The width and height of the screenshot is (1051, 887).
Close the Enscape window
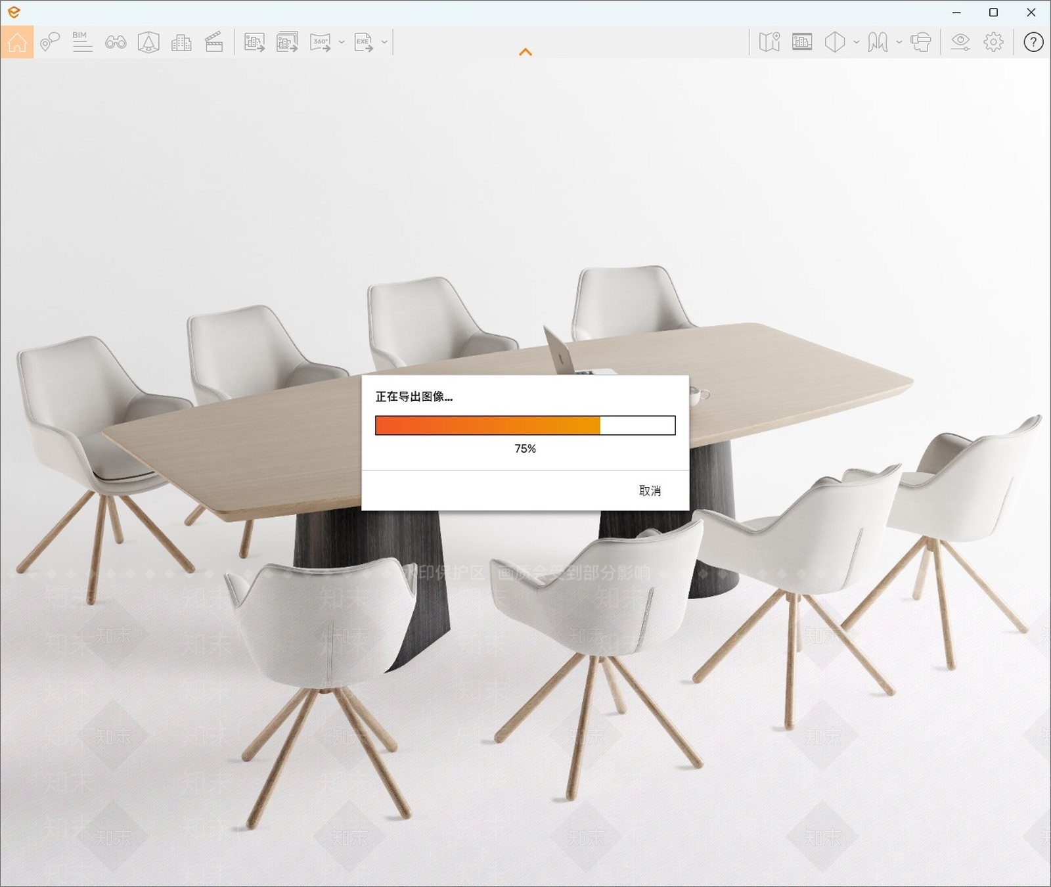click(1031, 12)
